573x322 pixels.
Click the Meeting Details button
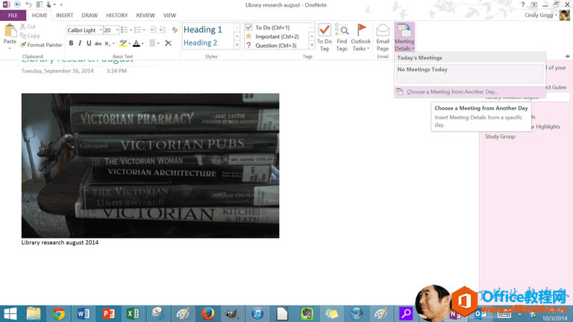click(404, 37)
